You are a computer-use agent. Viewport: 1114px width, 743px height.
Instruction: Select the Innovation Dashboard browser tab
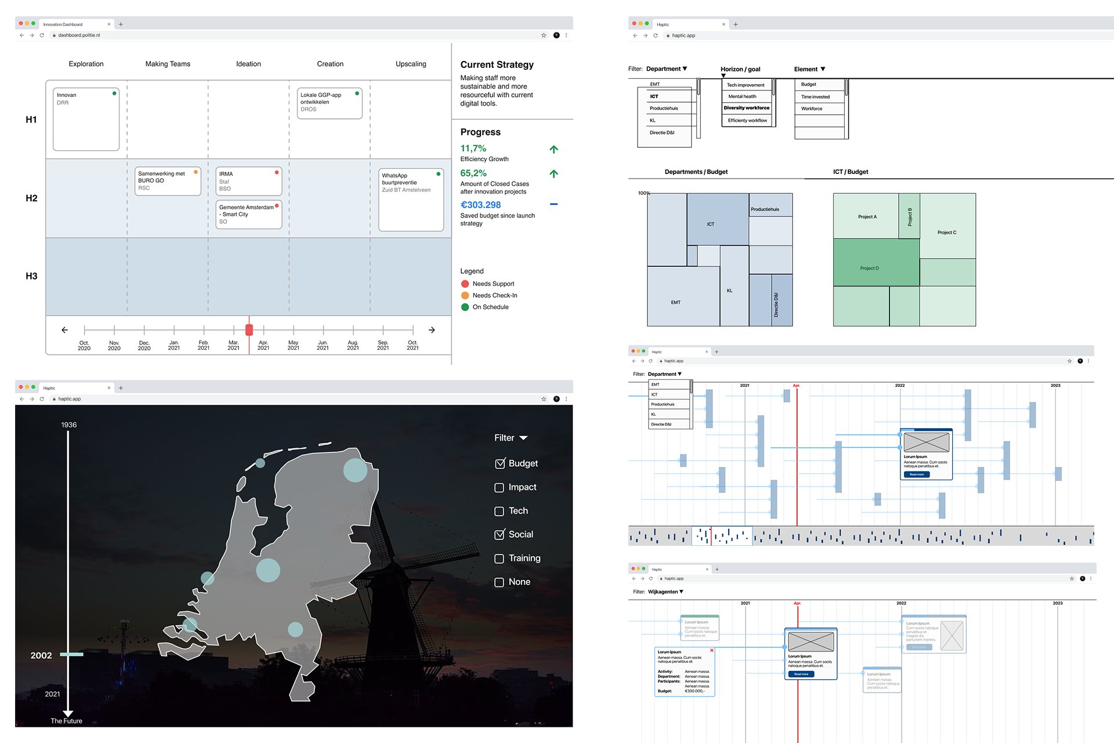(64, 24)
